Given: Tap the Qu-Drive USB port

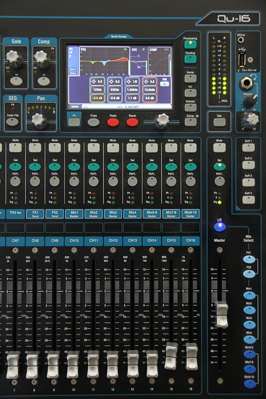Looking at the screenshot, I should coord(242,60).
